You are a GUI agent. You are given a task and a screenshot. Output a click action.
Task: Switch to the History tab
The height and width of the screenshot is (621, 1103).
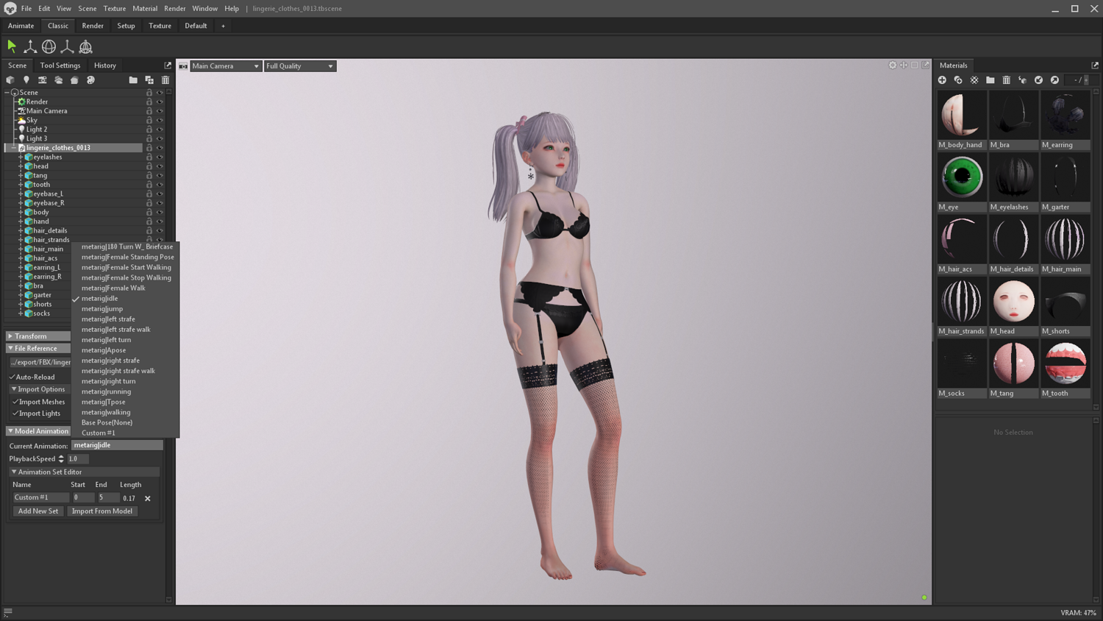coord(105,65)
